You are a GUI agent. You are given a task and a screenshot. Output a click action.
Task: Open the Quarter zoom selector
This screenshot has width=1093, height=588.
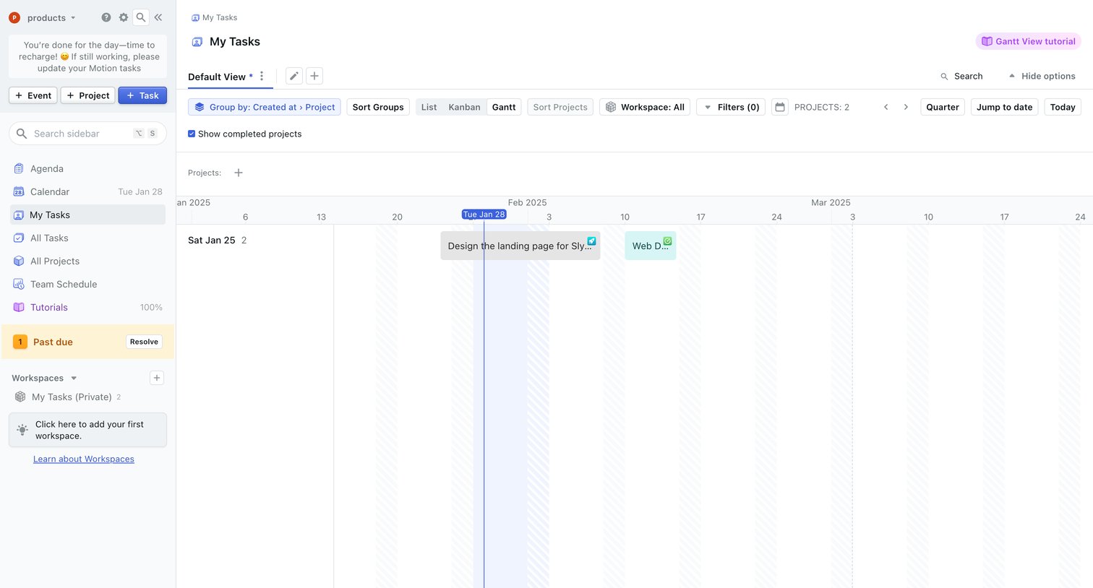click(943, 107)
